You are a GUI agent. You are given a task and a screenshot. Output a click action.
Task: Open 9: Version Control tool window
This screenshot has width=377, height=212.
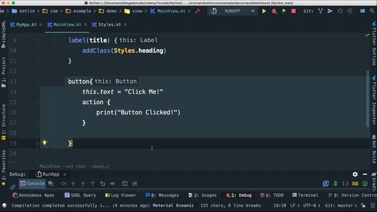point(352,195)
